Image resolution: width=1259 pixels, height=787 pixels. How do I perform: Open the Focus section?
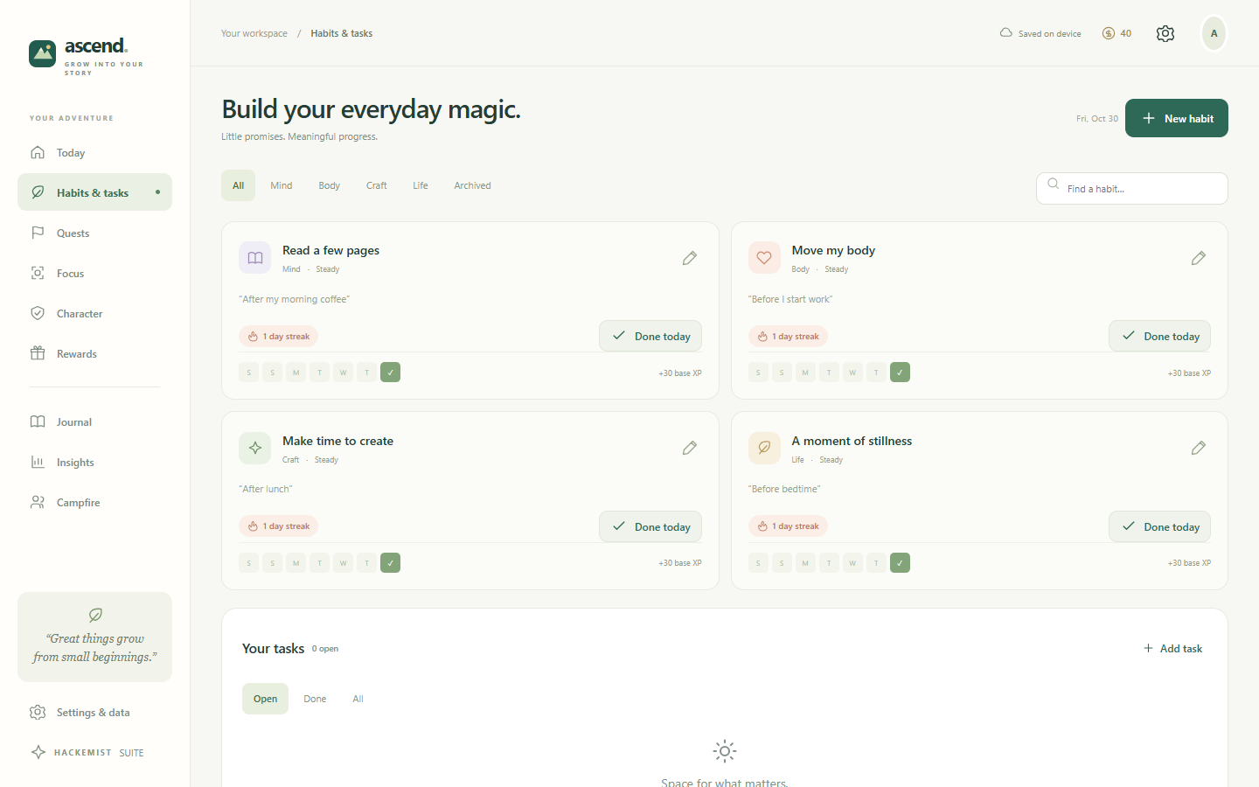[x=94, y=273]
